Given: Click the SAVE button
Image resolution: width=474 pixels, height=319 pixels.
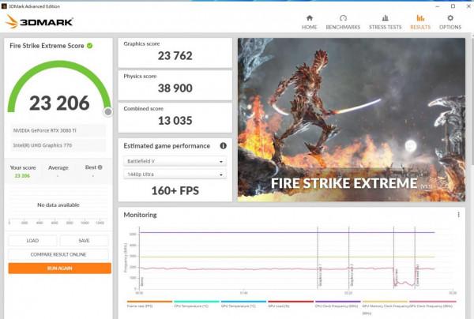Looking at the screenshot, I should [84, 241].
